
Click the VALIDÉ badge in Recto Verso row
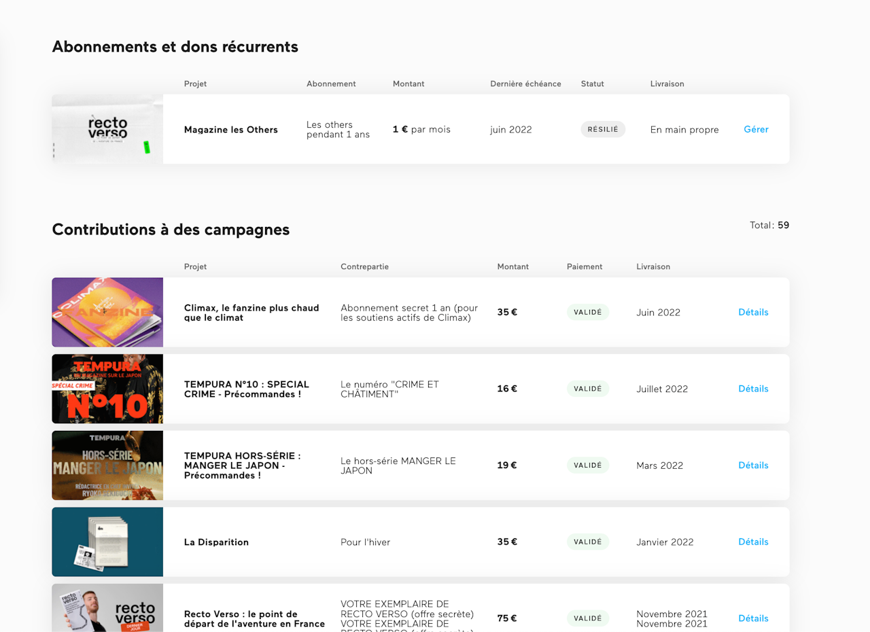pyautogui.click(x=588, y=618)
